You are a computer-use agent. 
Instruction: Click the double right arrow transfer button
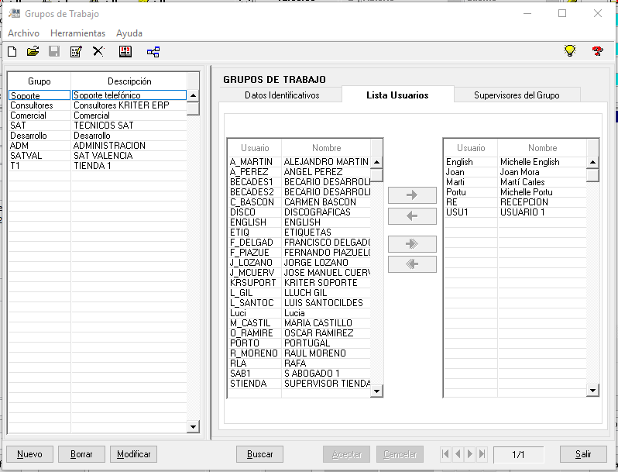tap(412, 243)
